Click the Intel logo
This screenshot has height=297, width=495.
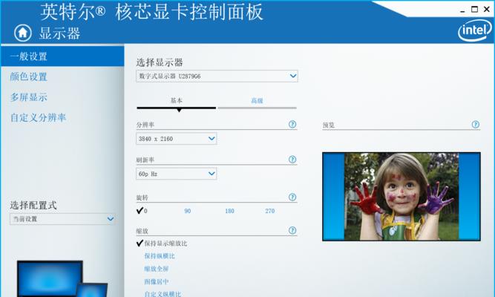475,30
